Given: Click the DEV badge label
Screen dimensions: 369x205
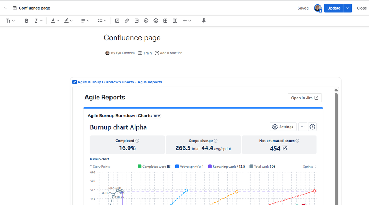Looking at the screenshot, I should pyautogui.click(x=157, y=116).
